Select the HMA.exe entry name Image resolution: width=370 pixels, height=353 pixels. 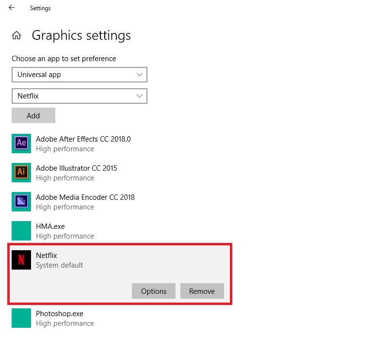coord(50,226)
